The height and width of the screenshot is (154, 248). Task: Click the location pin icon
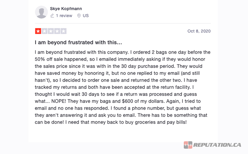click(79, 16)
